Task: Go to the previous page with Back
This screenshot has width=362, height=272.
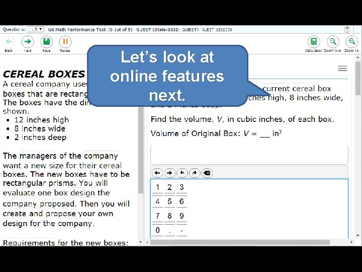Action: (x=9, y=42)
